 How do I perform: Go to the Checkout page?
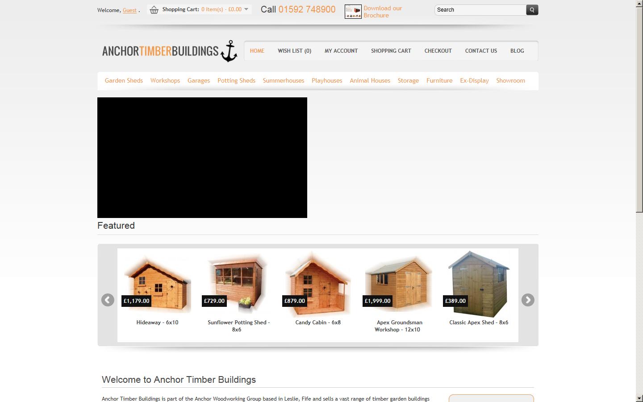tap(438, 51)
